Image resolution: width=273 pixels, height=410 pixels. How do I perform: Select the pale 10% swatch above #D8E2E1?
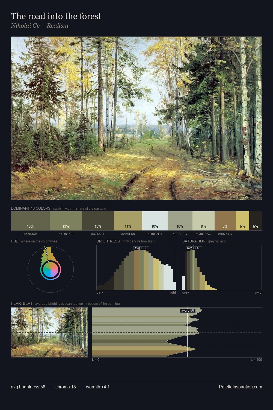click(155, 221)
